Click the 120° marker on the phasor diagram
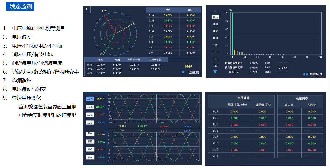Image resolution: width=330 pixels, height=168 pixels. coord(105,11)
